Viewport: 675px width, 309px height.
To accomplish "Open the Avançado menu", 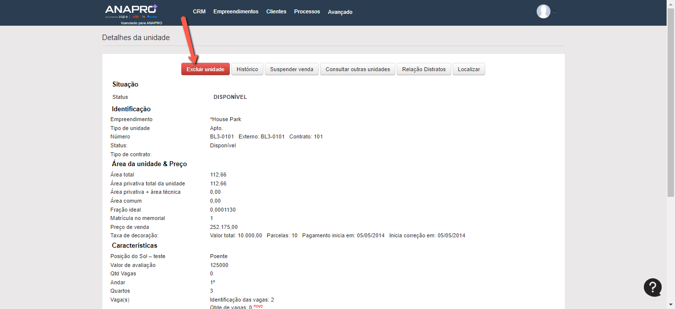I will (340, 12).
